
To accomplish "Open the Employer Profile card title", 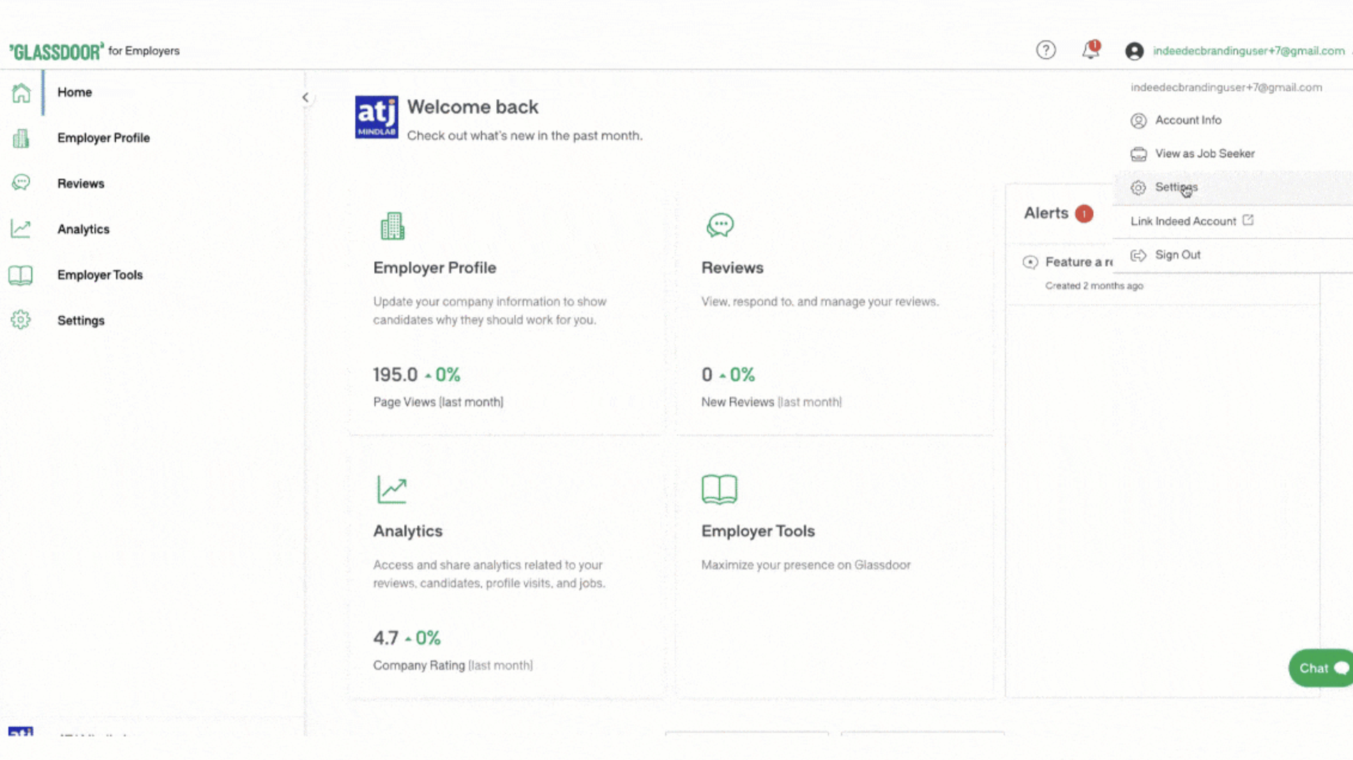I will coord(434,268).
